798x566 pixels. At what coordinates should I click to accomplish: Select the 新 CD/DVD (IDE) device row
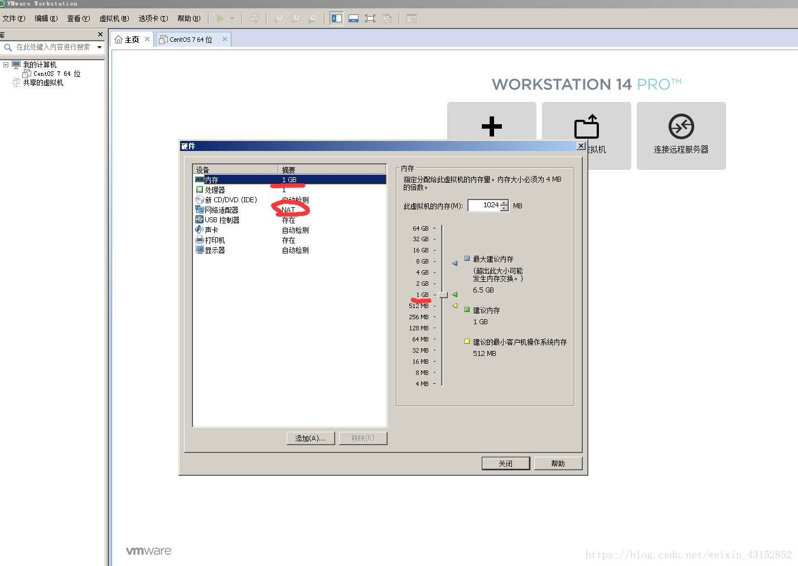pos(289,200)
